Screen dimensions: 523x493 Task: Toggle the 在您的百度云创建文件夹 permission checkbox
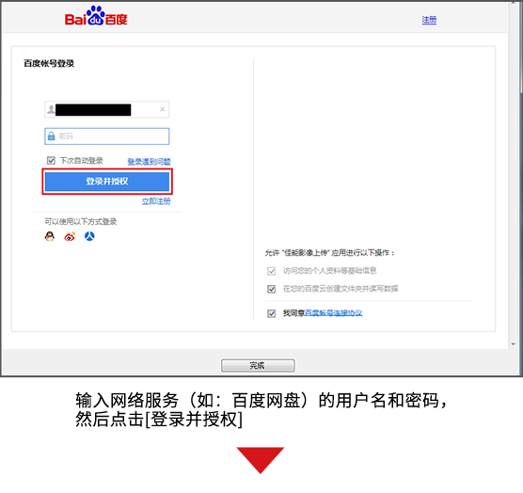(x=272, y=289)
